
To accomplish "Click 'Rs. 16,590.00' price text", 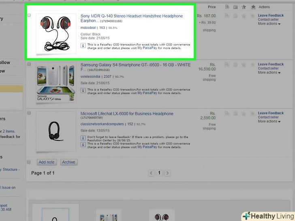I will click(207, 67).
